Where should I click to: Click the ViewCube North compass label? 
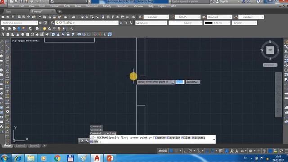coord(270,42)
